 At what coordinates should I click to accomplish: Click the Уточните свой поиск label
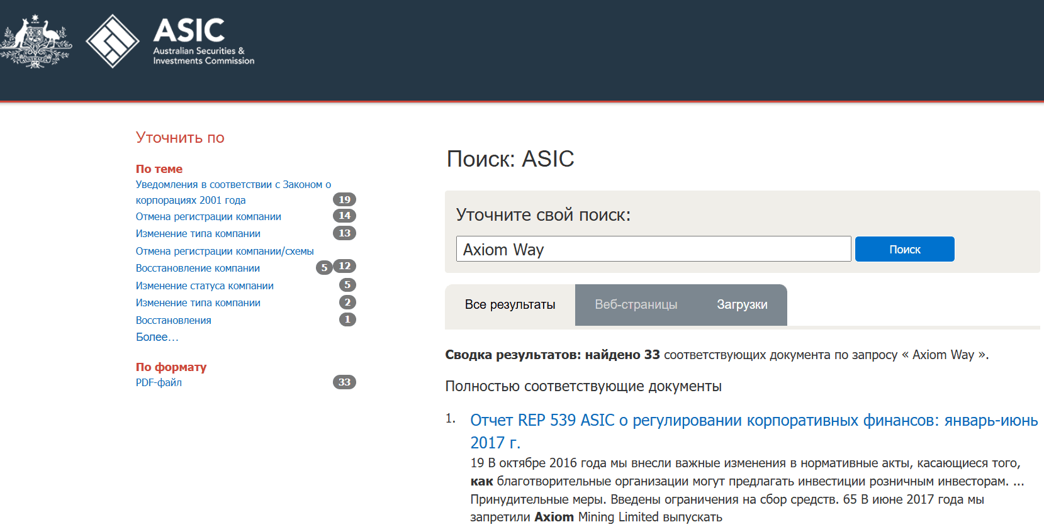[543, 214]
